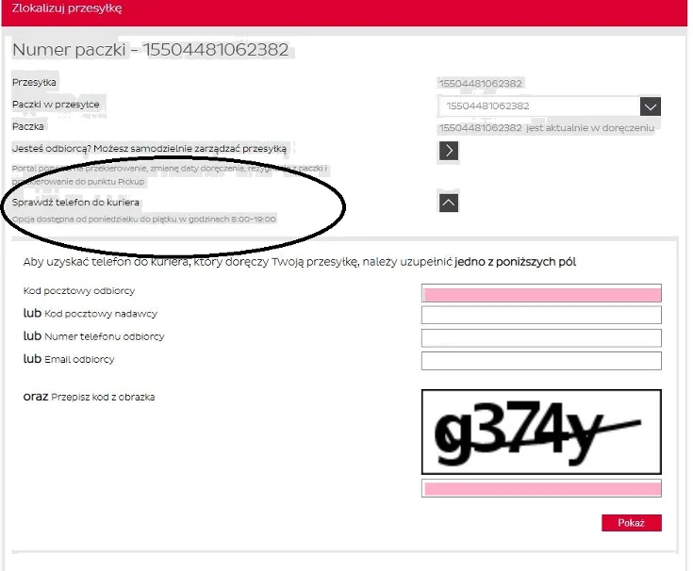
Task: Click Sprawdź telefon do kuriera label
Action: [x=75, y=203]
